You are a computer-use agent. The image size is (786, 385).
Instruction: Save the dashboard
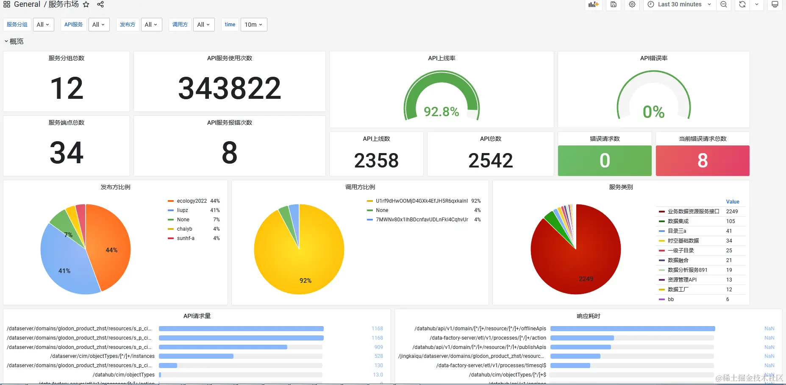[x=614, y=4]
